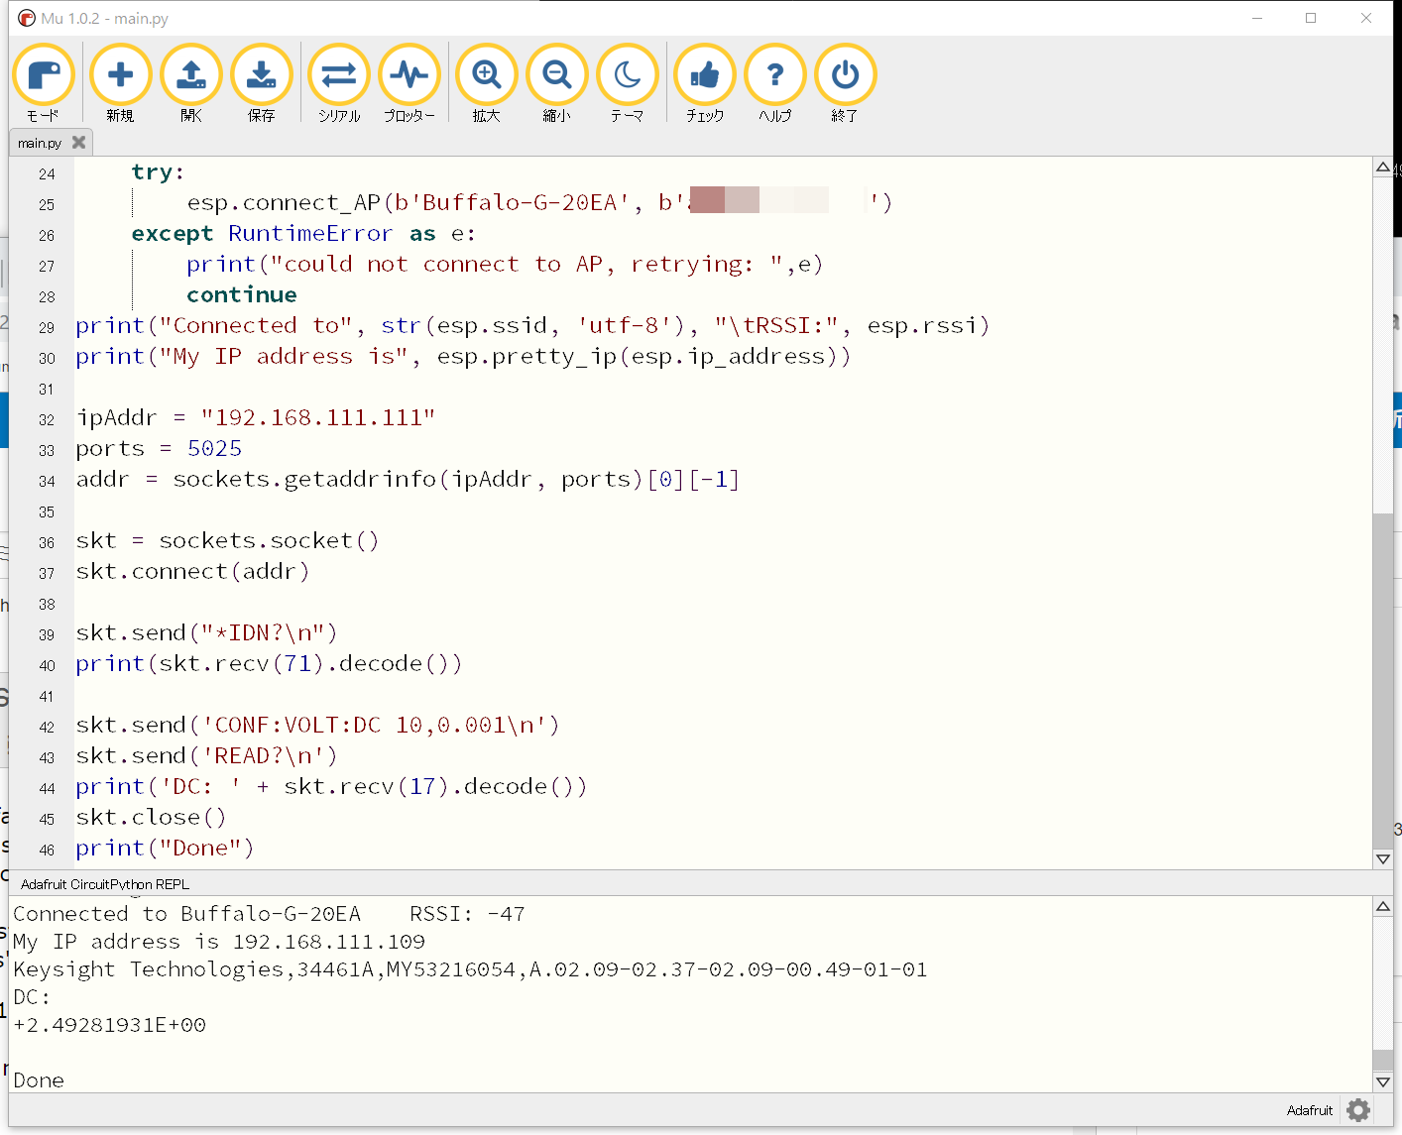
Task: Open the Plotter (プロッター) pane
Action: 409,83
